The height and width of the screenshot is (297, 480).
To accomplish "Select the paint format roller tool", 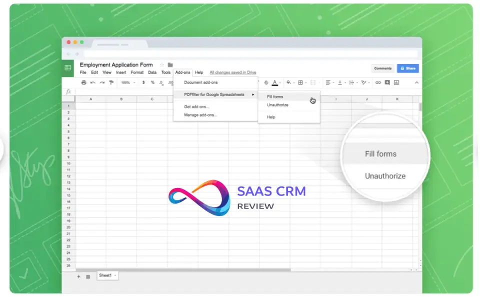I will pyautogui.click(x=111, y=82).
